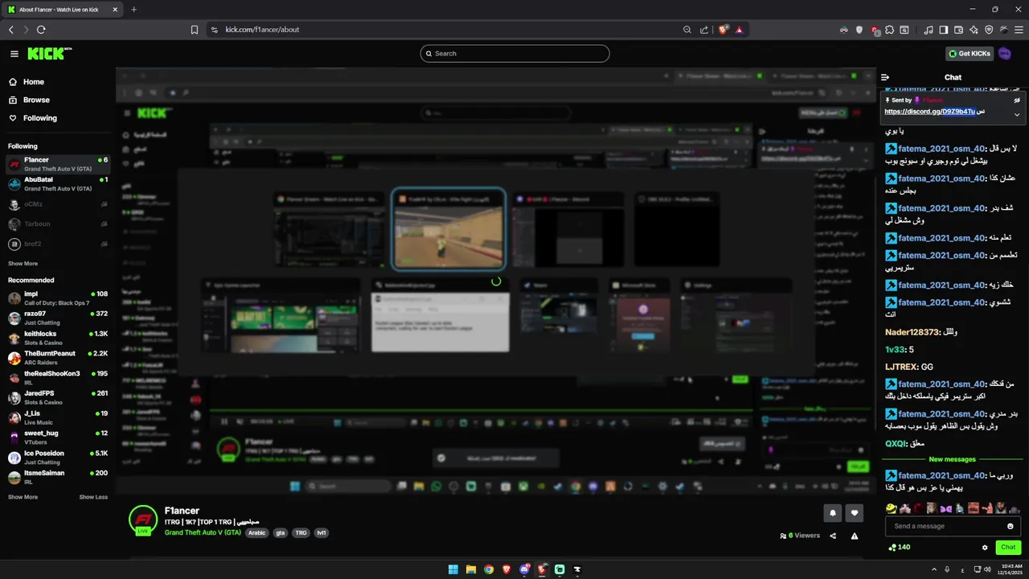Select F1ancer in the Following list
The height and width of the screenshot is (579, 1029).
(58, 164)
